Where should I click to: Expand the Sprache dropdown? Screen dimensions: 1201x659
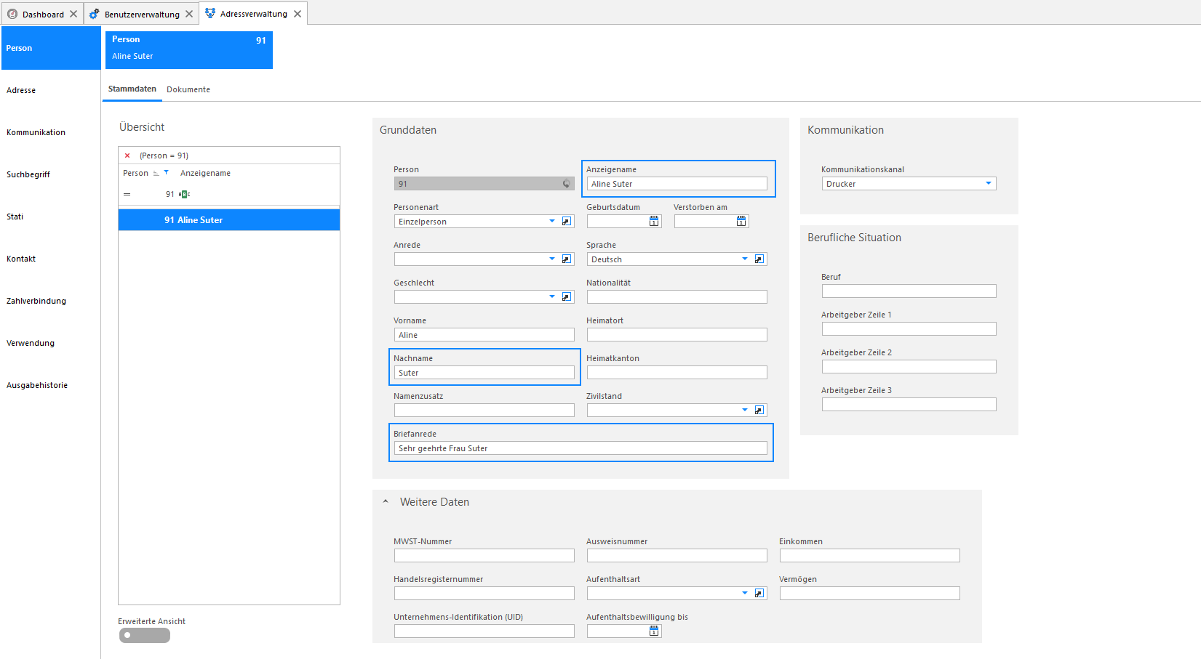click(745, 259)
